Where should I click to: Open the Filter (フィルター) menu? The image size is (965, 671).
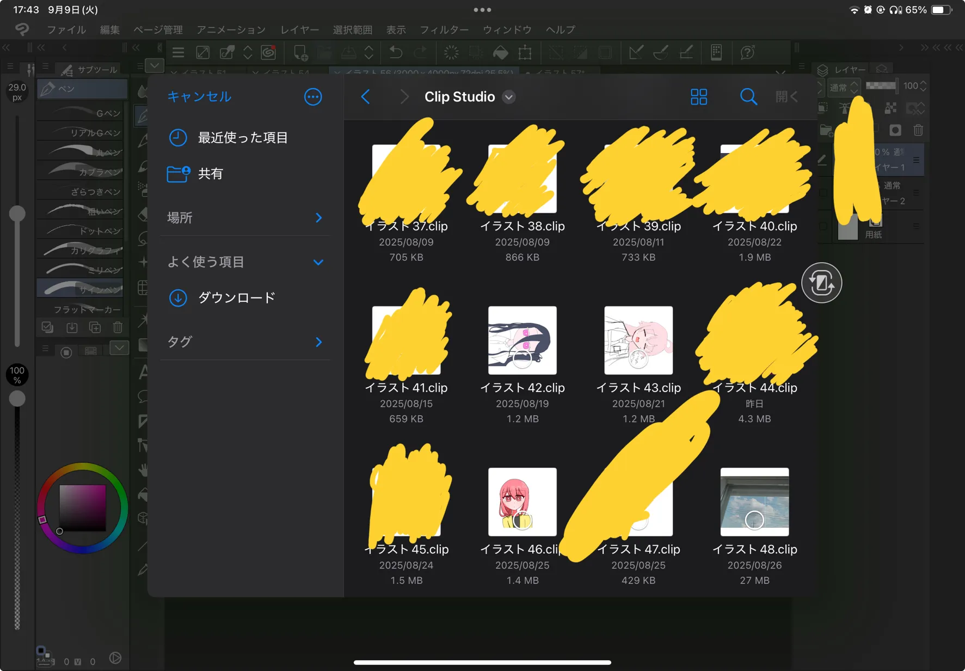(444, 29)
